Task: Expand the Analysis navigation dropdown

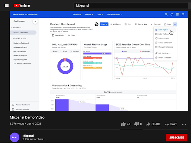Action: coord(89,15)
